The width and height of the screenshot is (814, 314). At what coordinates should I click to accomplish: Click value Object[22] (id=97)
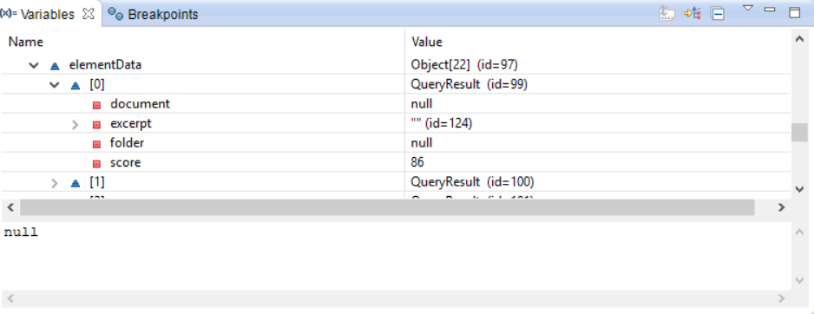464,65
